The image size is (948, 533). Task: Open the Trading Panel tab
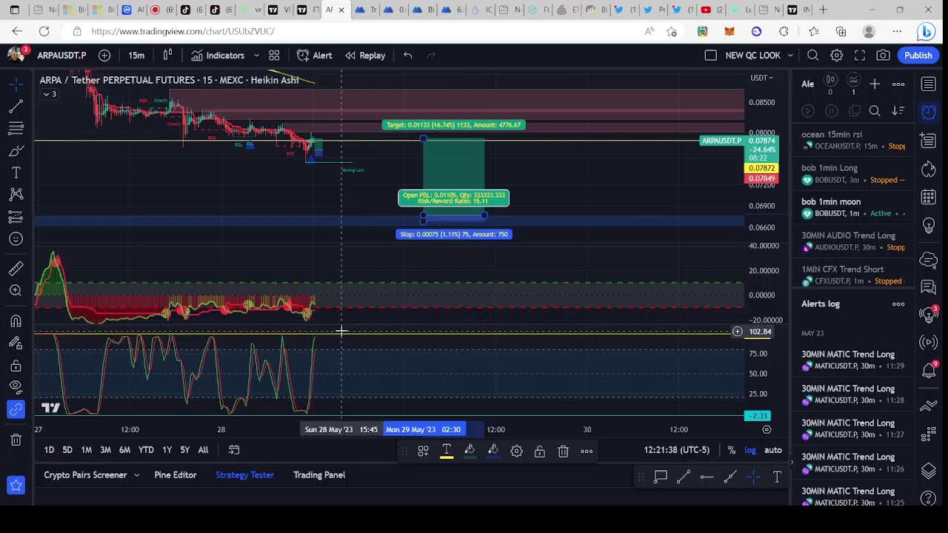319,475
